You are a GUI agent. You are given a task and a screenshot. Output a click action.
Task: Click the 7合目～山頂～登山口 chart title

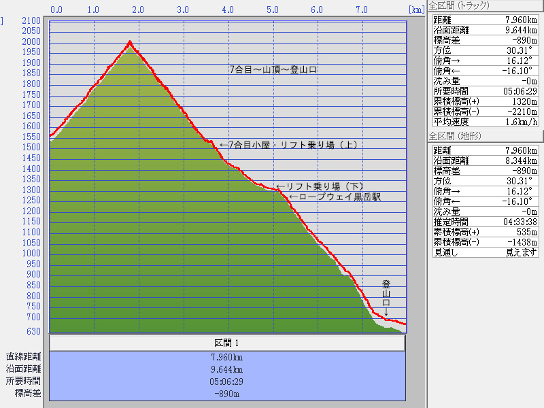tap(274, 69)
